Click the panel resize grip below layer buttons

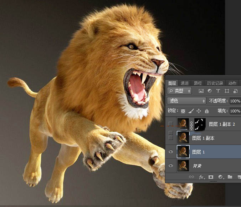(213, 181)
